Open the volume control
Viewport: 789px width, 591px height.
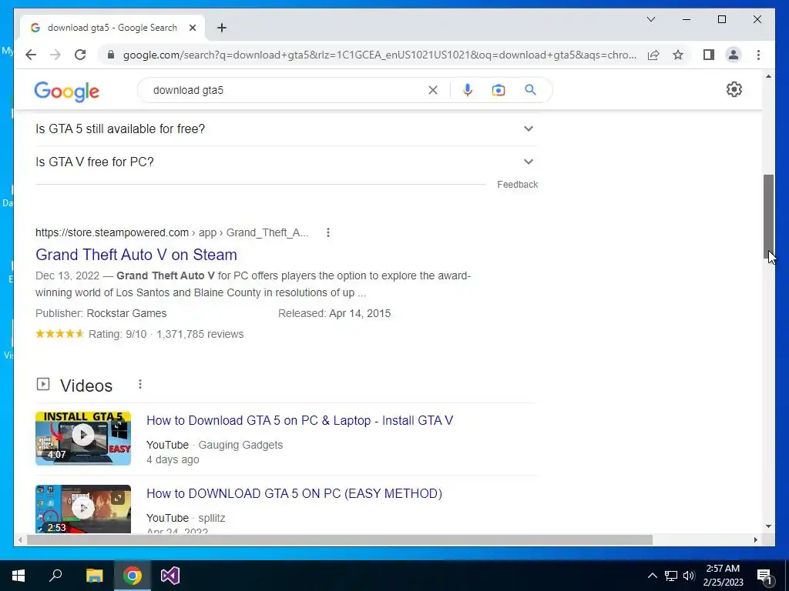[x=689, y=576]
